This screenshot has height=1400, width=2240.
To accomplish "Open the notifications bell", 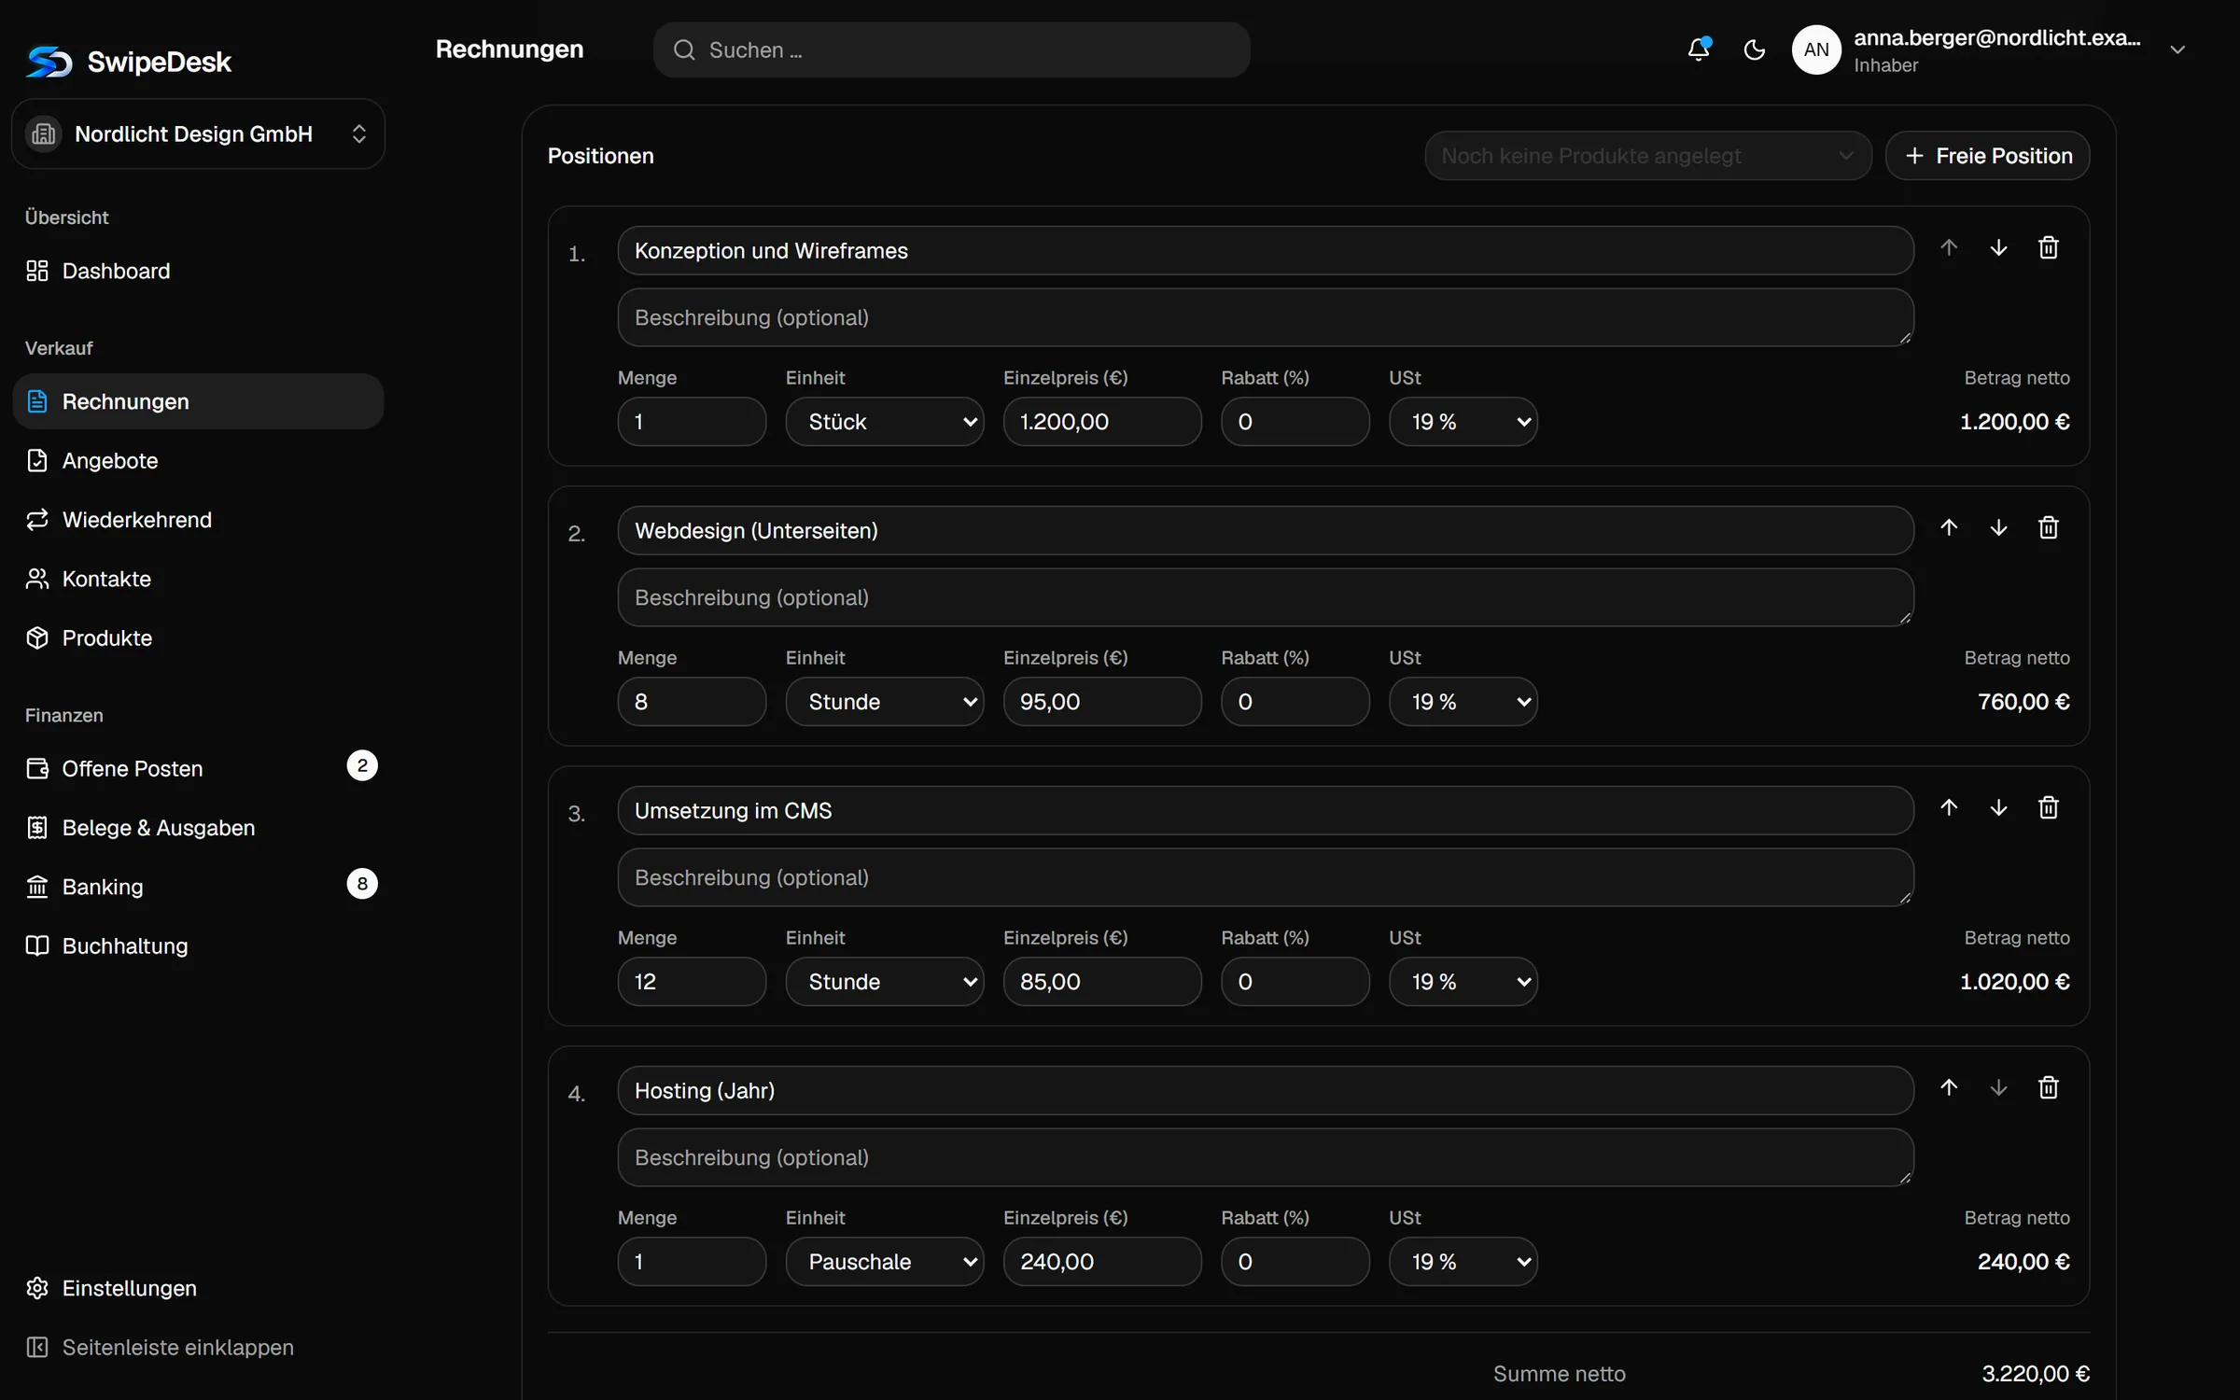I will (x=1699, y=49).
